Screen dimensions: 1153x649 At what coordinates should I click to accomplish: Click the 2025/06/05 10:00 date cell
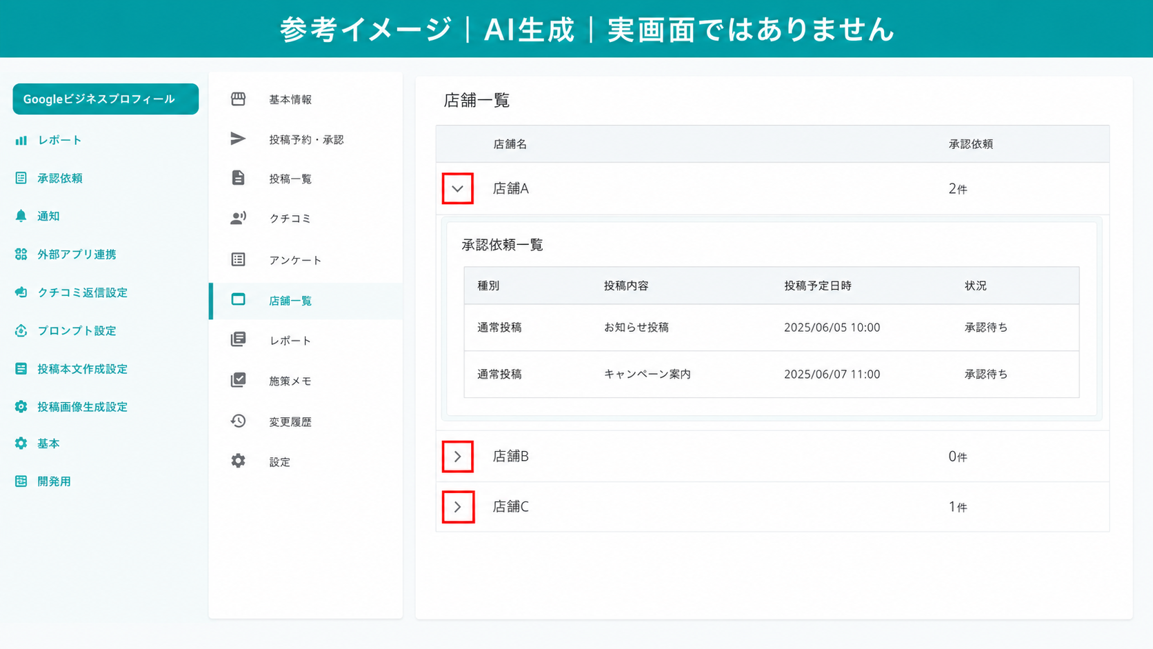click(832, 327)
